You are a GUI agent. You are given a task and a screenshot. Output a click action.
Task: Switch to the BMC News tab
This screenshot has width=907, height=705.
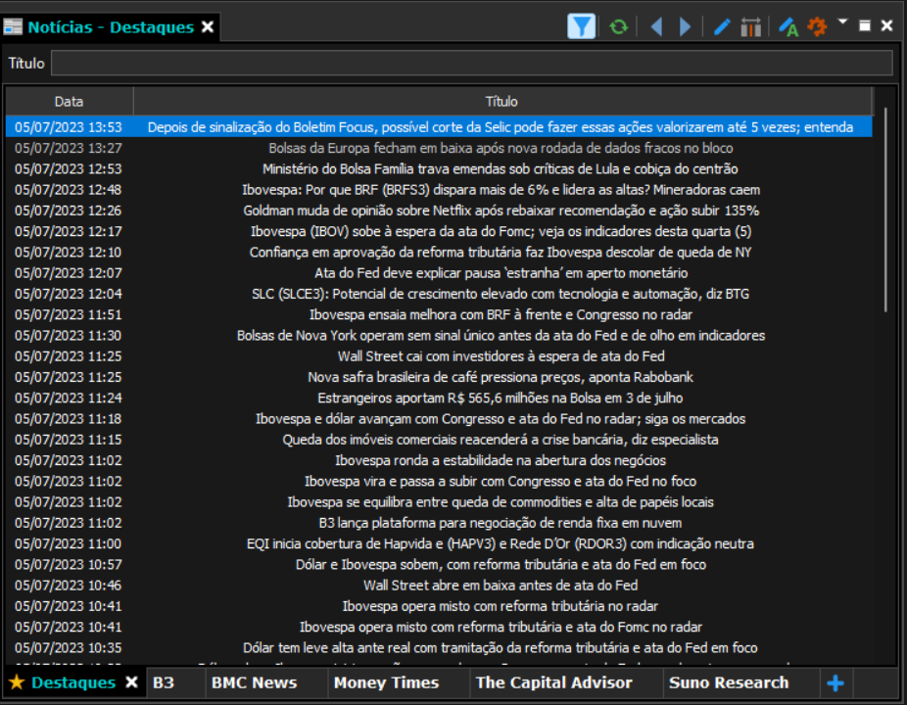click(x=255, y=682)
